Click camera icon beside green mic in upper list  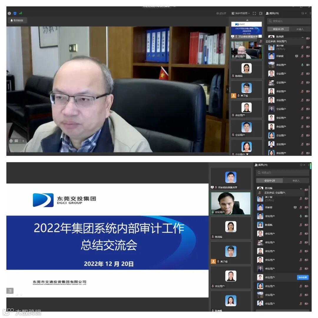308,65
